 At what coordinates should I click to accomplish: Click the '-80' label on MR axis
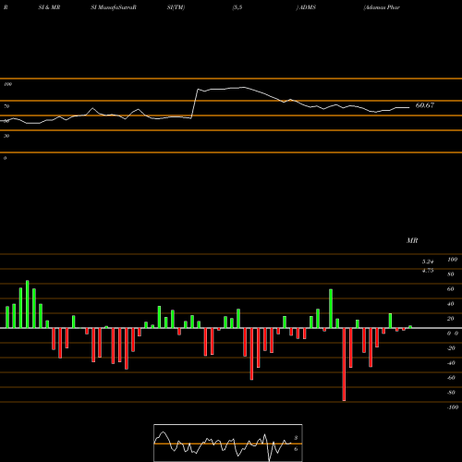click(x=451, y=393)
